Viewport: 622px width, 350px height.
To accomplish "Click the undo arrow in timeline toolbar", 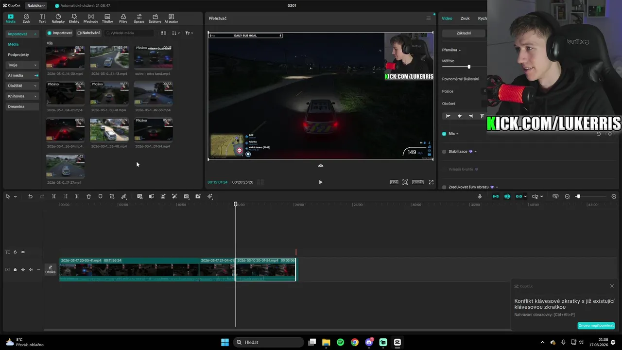I will pos(30,196).
